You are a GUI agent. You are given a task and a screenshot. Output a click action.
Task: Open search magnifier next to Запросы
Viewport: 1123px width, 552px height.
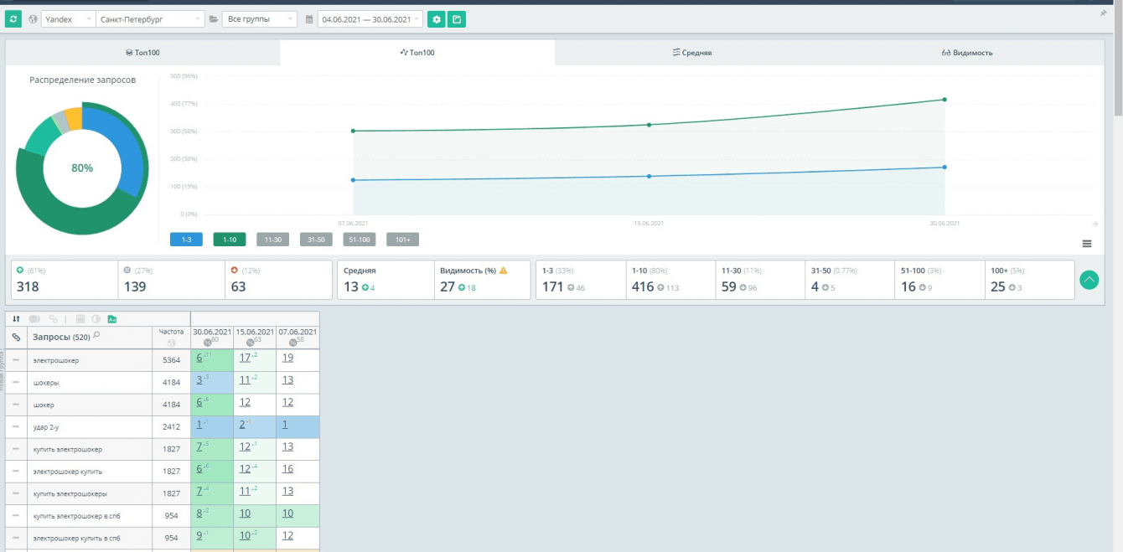tap(96, 335)
